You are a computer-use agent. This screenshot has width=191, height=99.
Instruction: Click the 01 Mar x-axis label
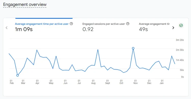coord(23,82)
